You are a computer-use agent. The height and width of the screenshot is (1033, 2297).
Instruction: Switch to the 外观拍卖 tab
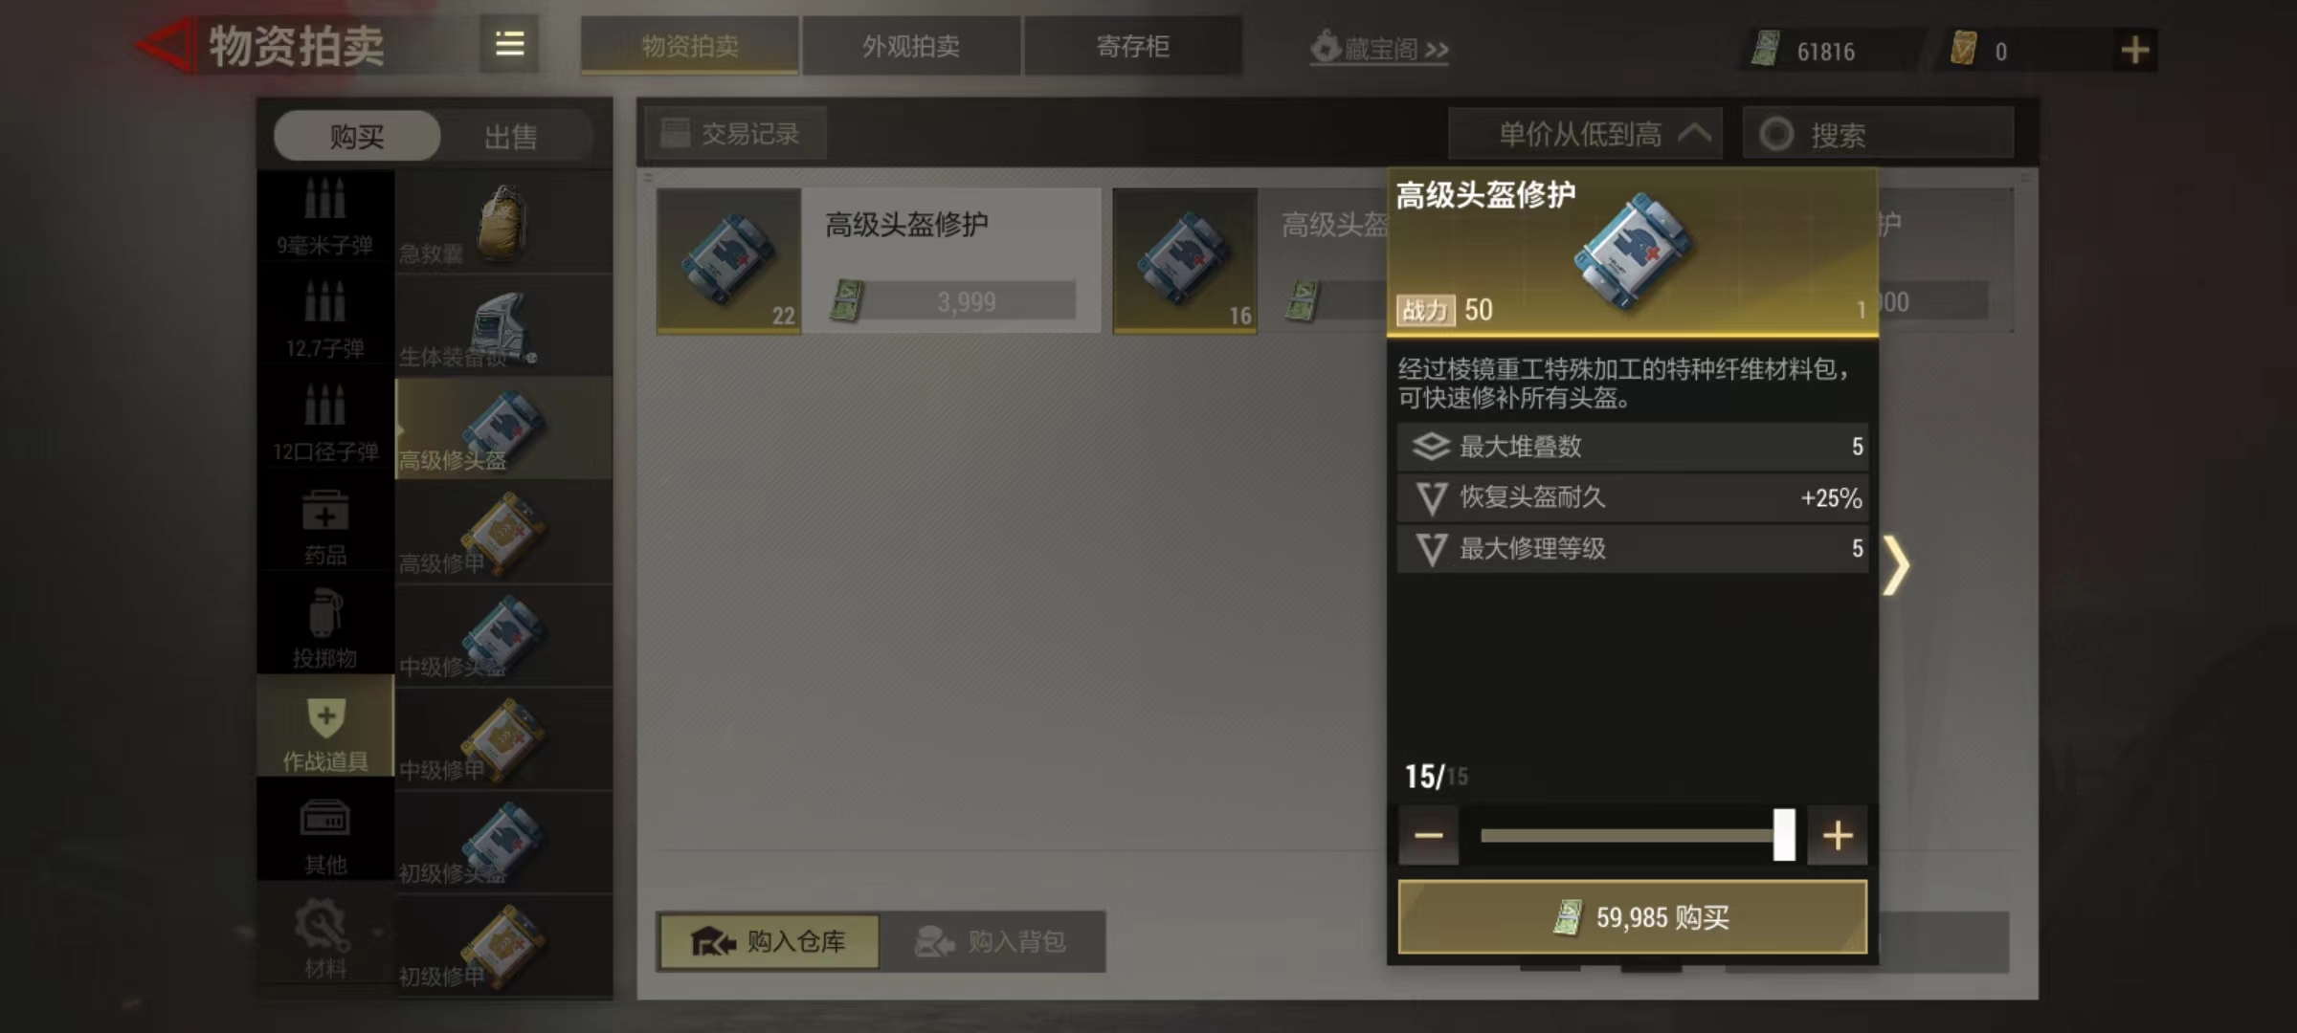[x=911, y=46]
